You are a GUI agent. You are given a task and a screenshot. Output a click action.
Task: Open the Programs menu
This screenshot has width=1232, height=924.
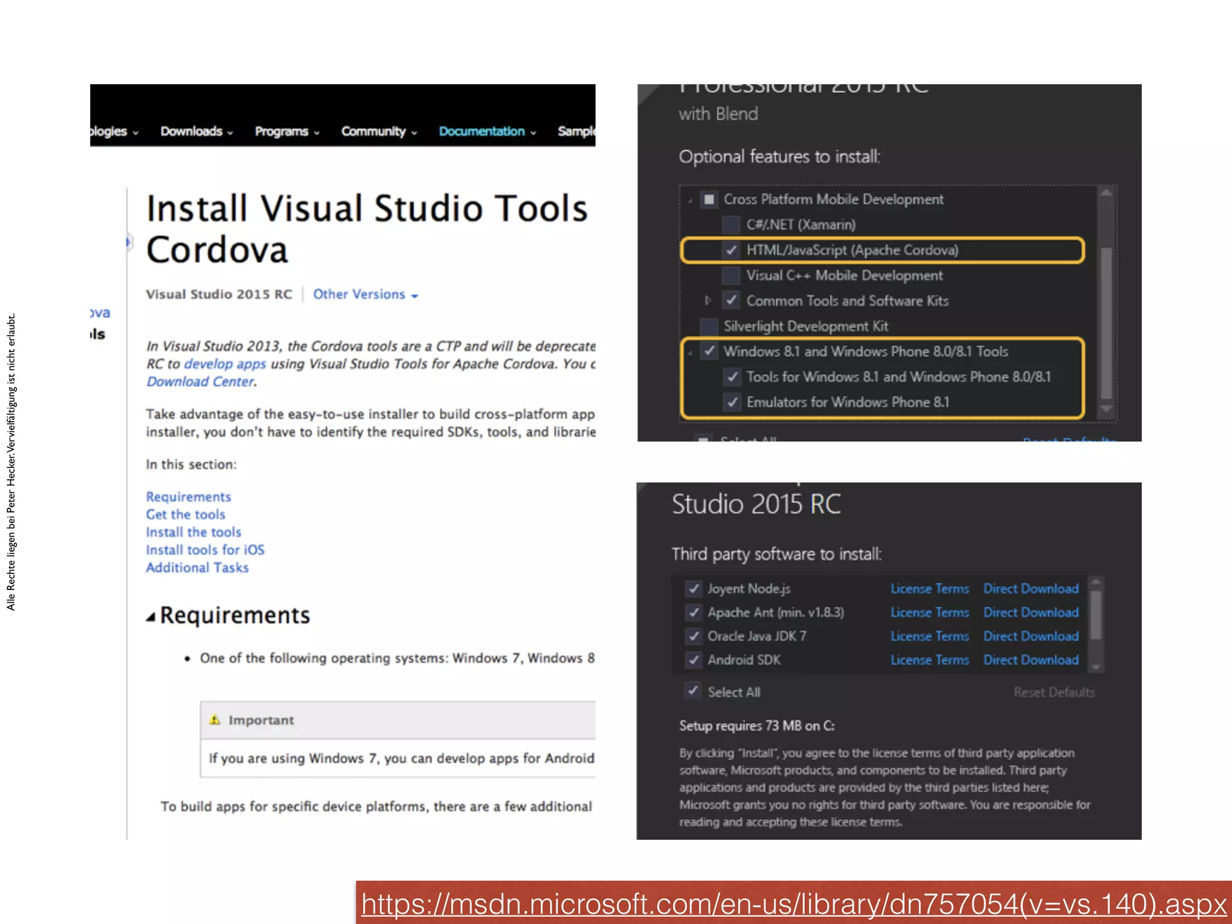coord(287,131)
